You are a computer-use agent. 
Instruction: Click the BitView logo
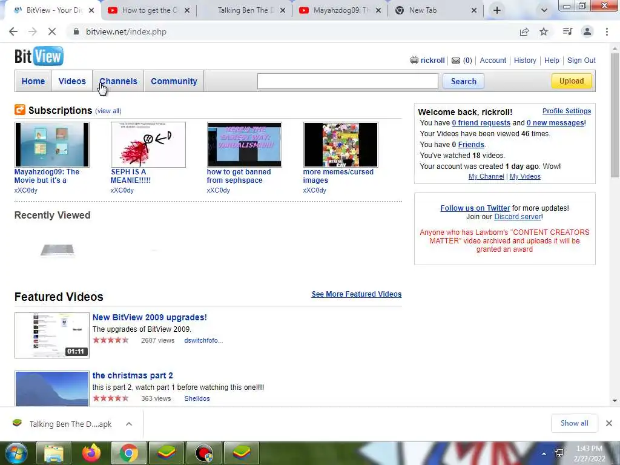pyautogui.click(x=39, y=56)
